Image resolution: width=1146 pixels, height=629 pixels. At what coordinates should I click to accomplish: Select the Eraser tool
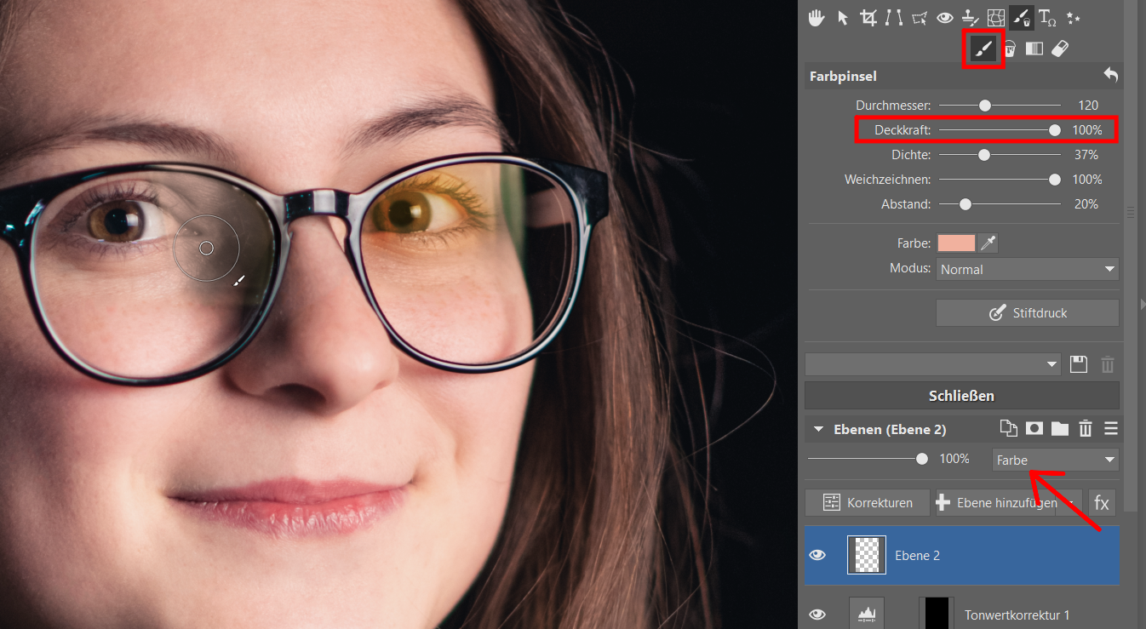click(1060, 49)
